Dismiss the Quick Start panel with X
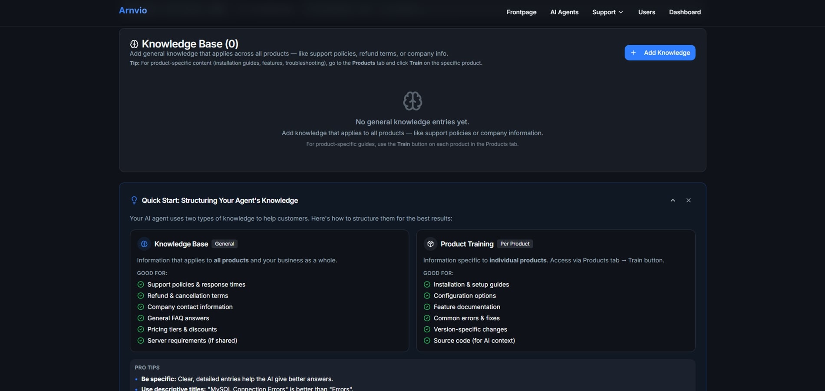Screen dimensions: 825x391 pyautogui.click(x=688, y=200)
